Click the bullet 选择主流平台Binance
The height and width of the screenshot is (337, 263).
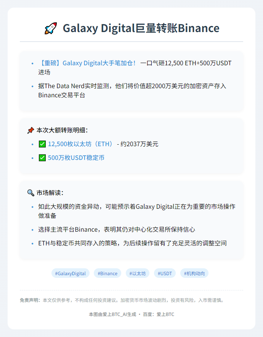tap(117, 229)
